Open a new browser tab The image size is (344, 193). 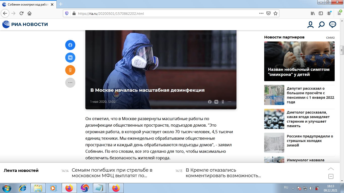(60, 4)
